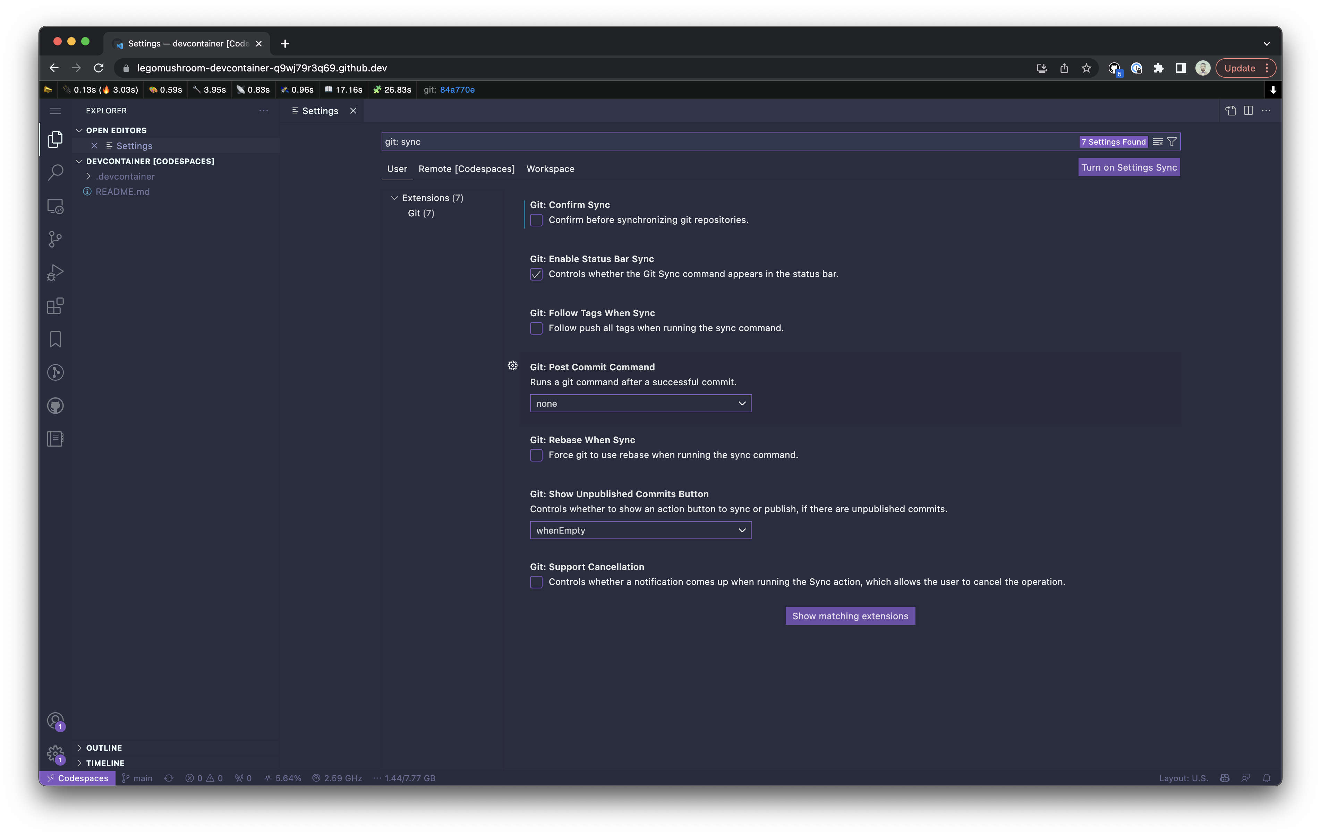Open the Source Control view icon
1321x837 pixels.
56,239
